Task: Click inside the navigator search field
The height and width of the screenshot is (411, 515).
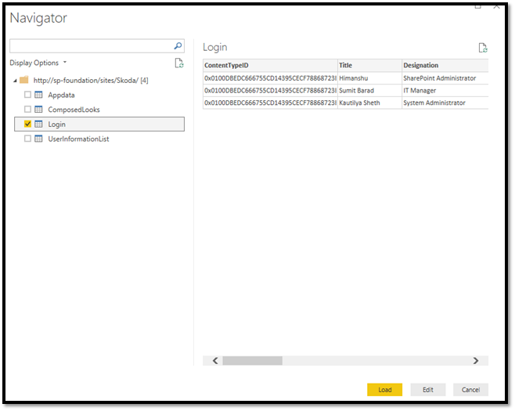Action: [90, 47]
